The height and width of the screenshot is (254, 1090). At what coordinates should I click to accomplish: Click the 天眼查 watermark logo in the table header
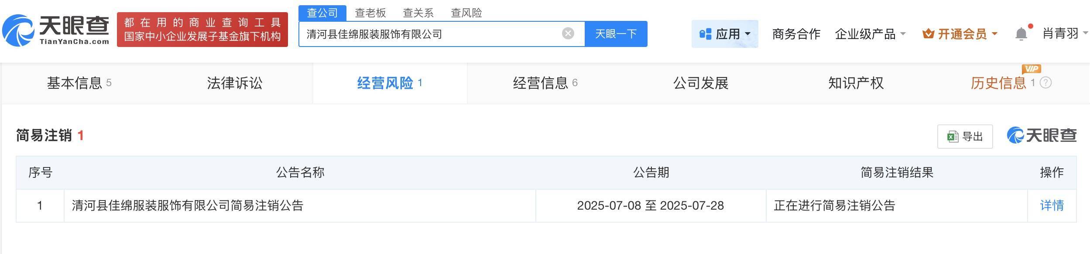pyautogui.click(x=1041, y=135)
